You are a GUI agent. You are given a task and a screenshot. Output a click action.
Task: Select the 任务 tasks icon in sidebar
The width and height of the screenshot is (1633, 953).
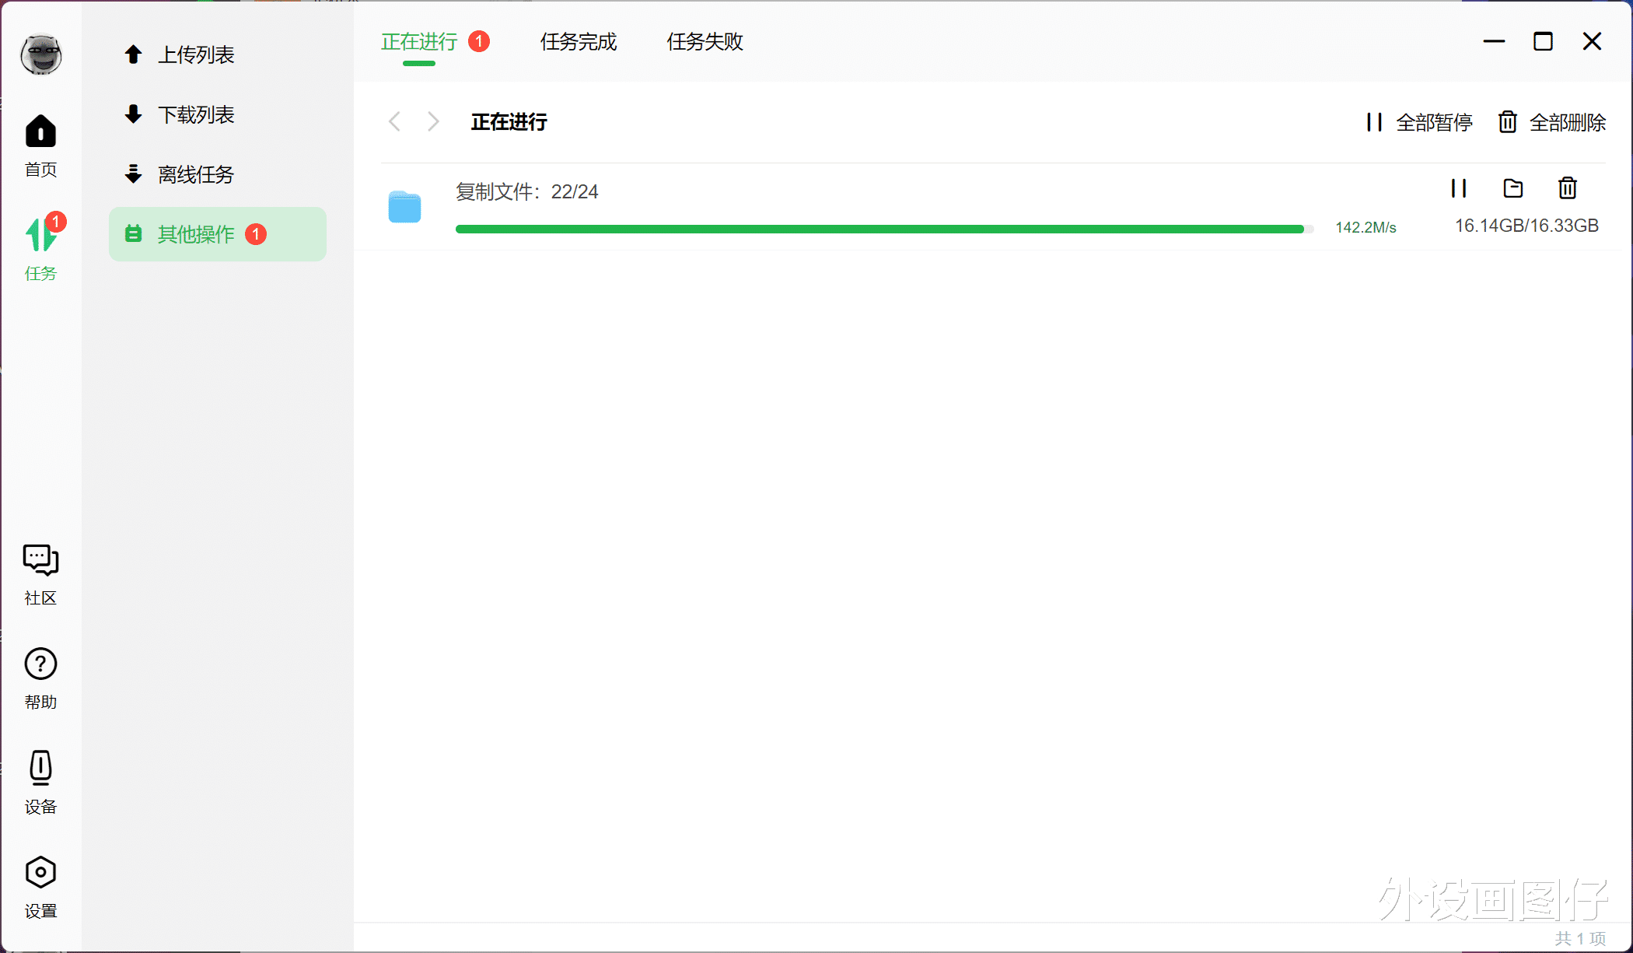pyautogui.click(x=40, y=245)
